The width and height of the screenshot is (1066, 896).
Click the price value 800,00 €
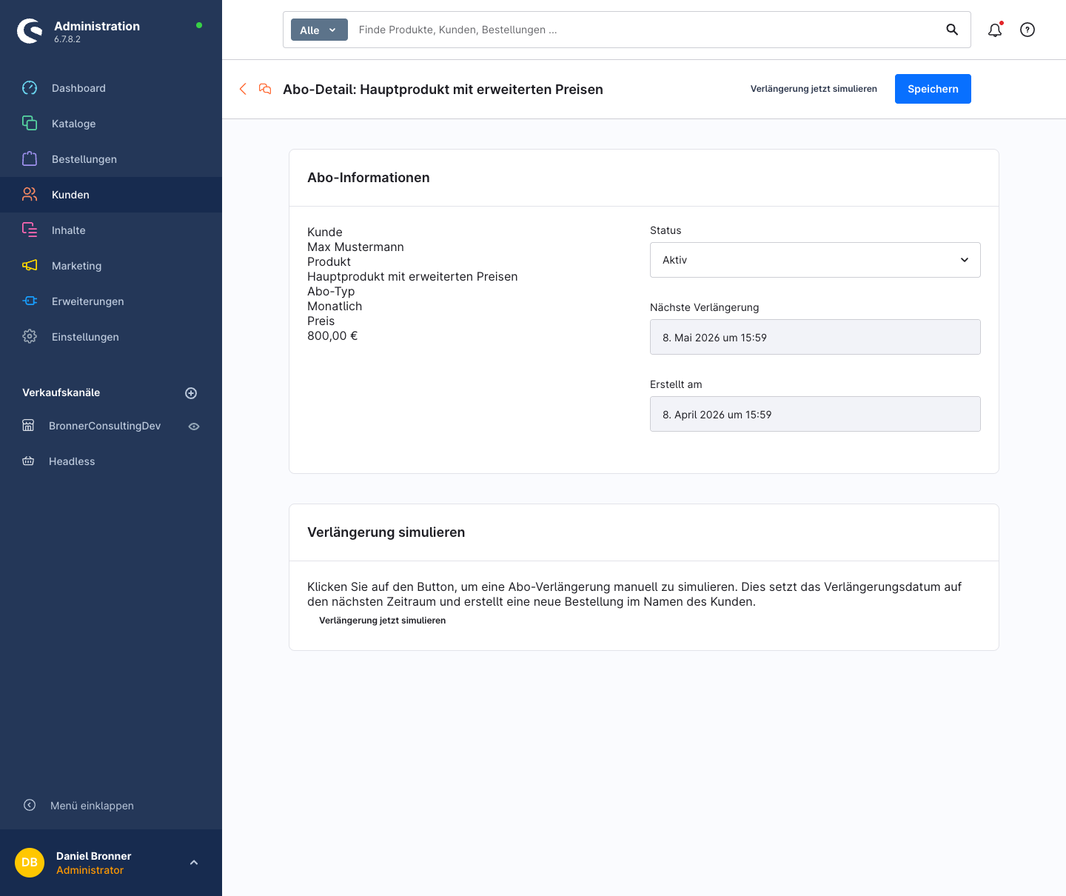pos(332,335)
